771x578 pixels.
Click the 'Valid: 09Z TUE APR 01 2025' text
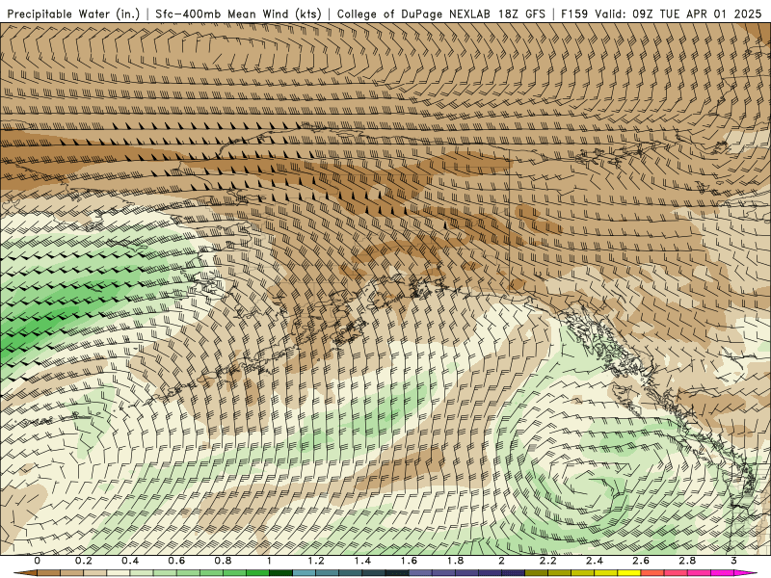point(678,13)
